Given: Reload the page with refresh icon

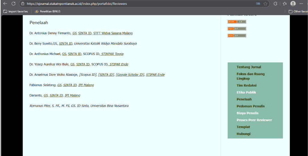Looking at the screenshot, I should [x=14, y=4].
